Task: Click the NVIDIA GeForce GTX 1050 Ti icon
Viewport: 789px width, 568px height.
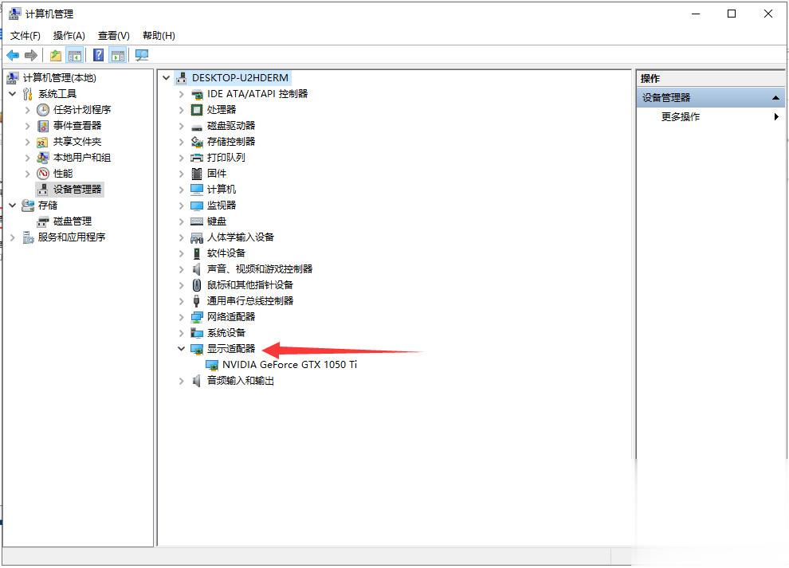Action: point(212,365)
